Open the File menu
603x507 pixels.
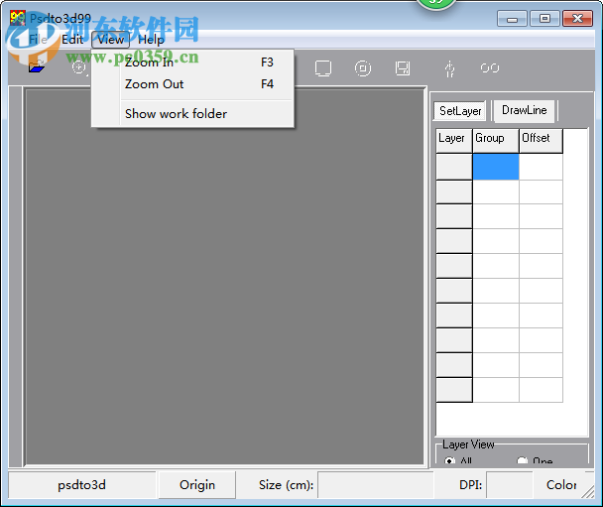[38, 40]
